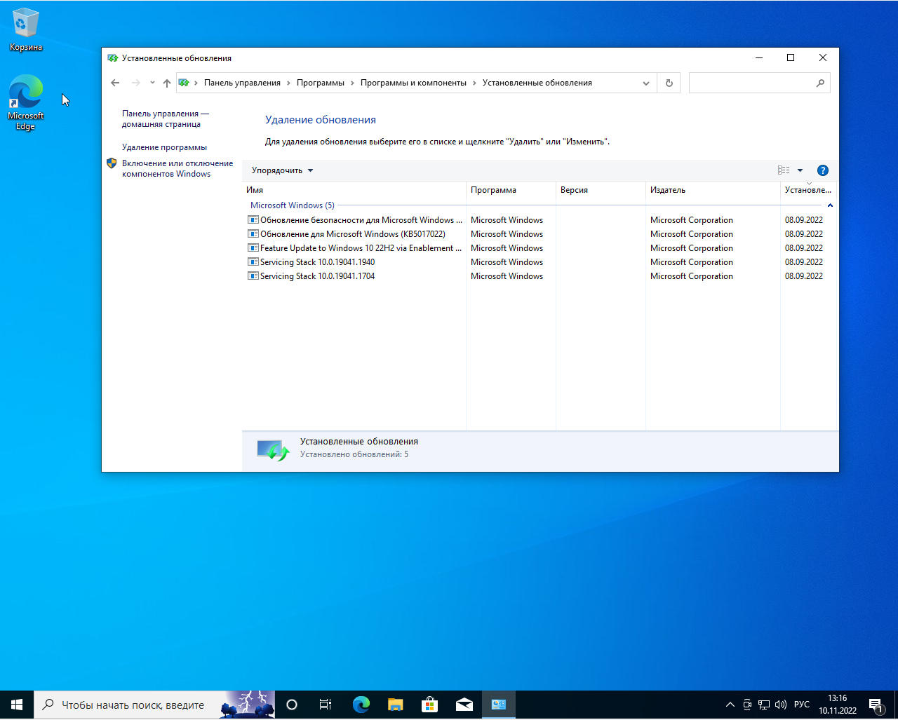The image size is (898, 720).
Task: Open the recent locations dropdown arrow
Action: pos(152,83)
